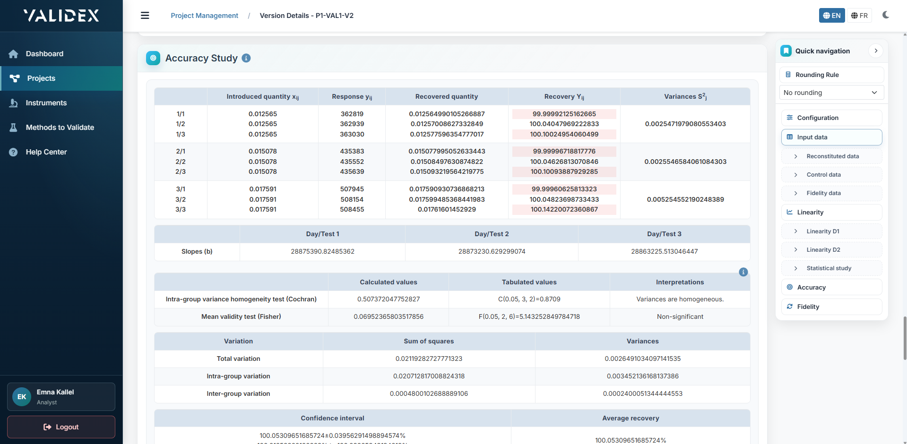Click the hamburger menu icon
This screenshot has width=907, height=444.
click(145, 16)
